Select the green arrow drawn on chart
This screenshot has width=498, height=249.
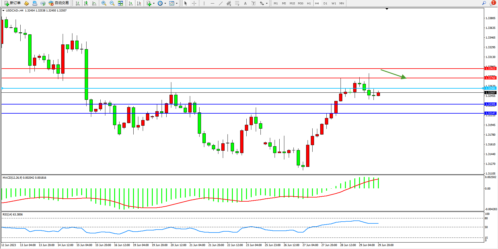click(x=393, y=74)
